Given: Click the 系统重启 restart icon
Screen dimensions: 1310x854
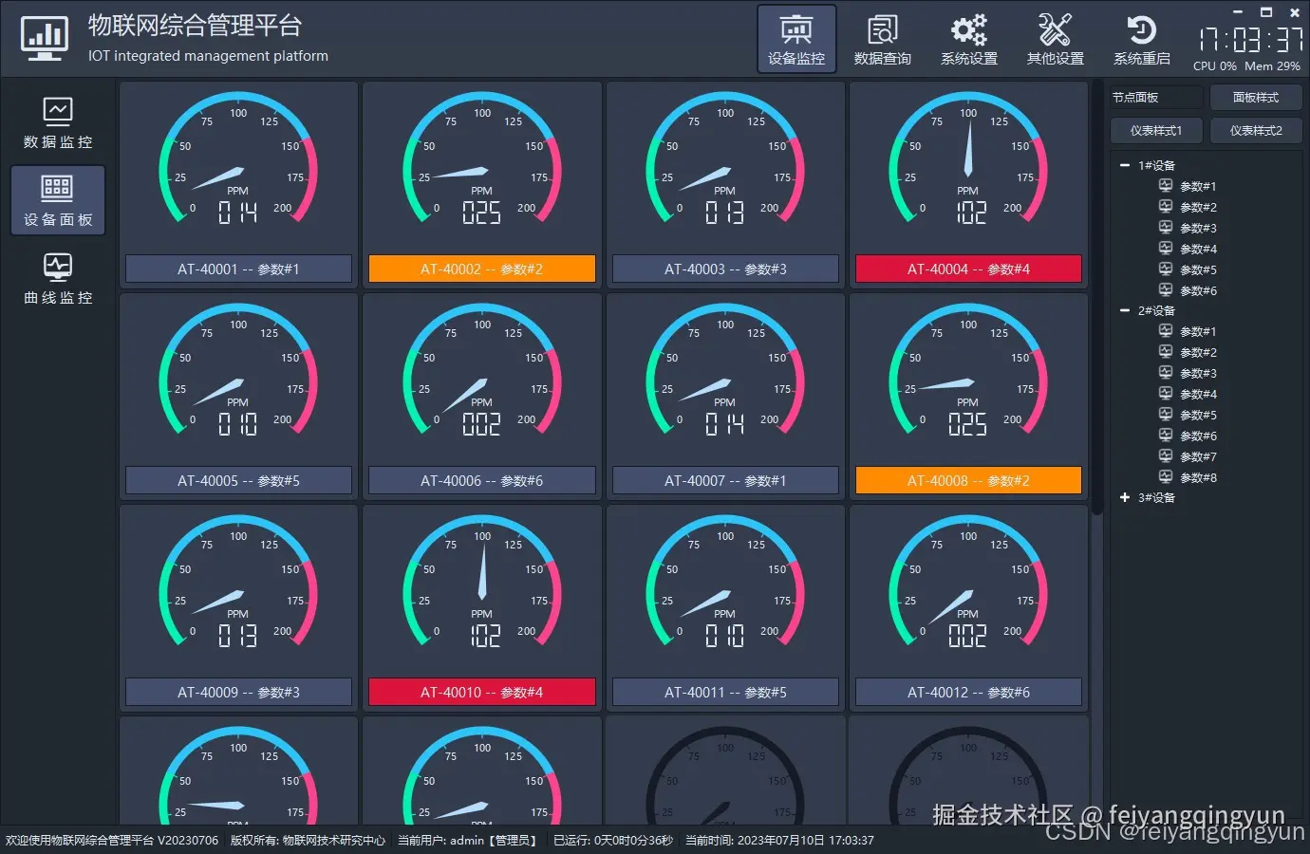Looking at the screenshot, I should 1141,29.
